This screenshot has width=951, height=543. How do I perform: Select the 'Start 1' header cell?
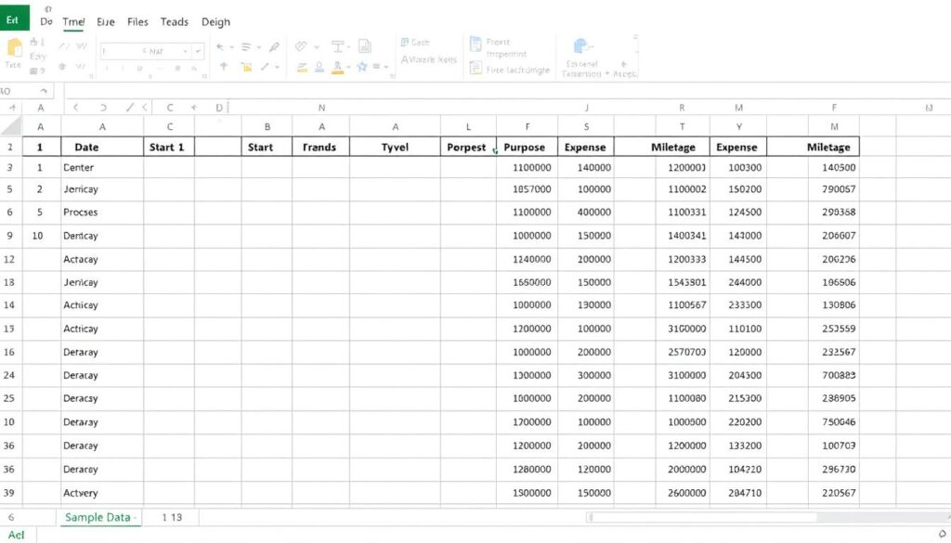169,147
